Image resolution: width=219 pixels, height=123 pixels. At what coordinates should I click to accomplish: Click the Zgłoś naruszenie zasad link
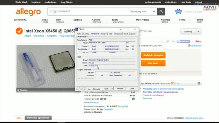194,118
